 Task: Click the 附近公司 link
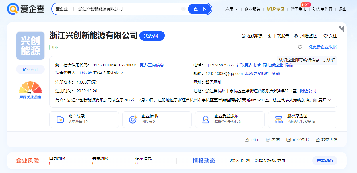pyautogui.click(x=308, y=91)
